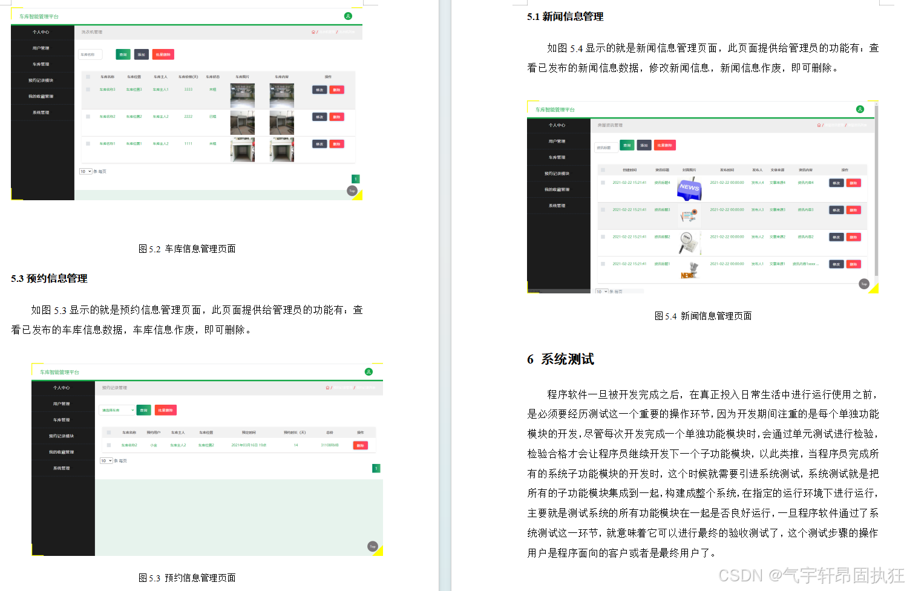Click the 资讯标题 search input field
The width and height of the screenshot is (907, 591).
pos(606,147)
